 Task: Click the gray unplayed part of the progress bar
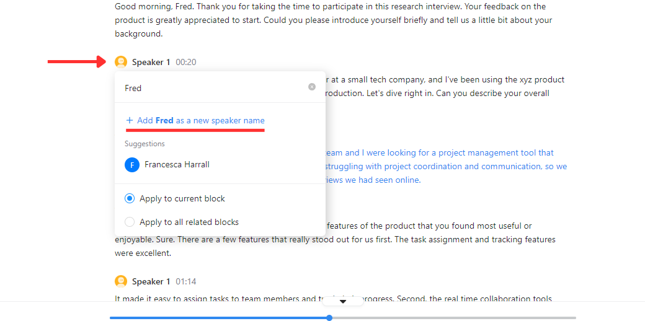[453, 318]
